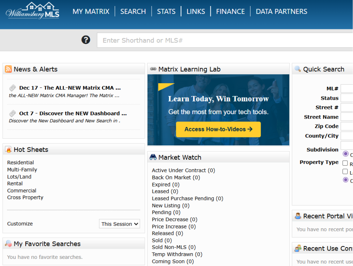Viewport: 353px width, 266px height.
Task: Open New Listing (0) in Market Watch
Action: tap(170, 205)
